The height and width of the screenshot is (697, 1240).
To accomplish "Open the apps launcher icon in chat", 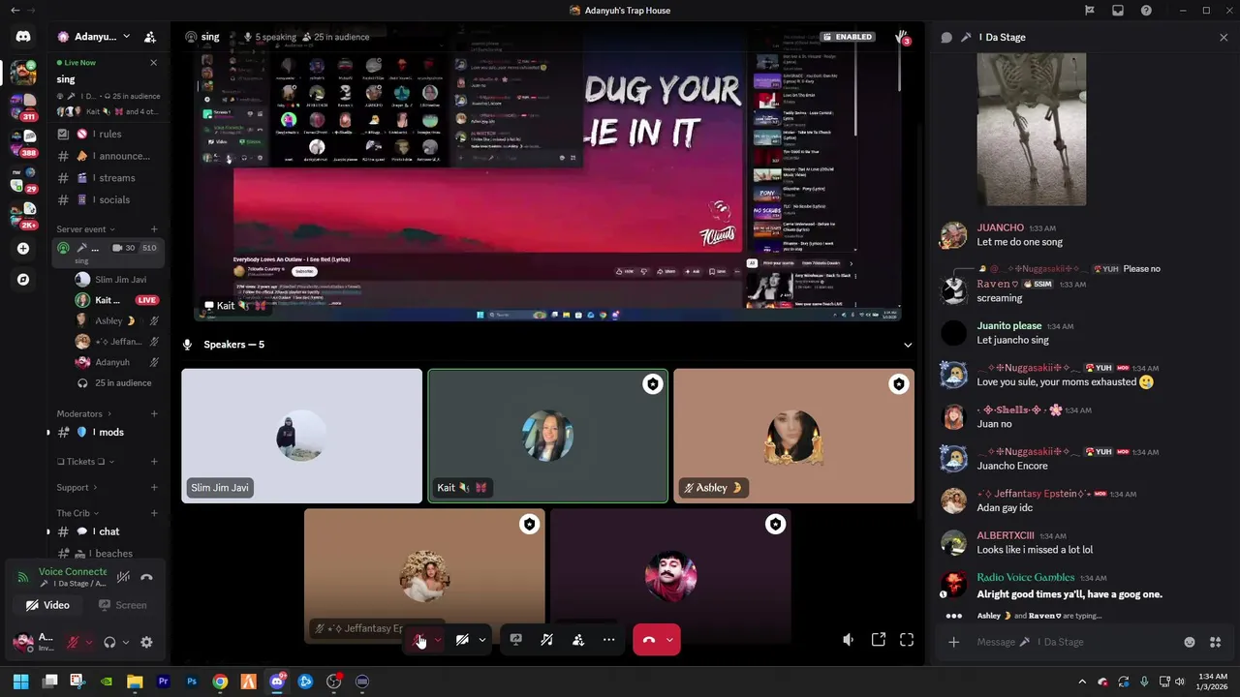I will [x=1215, y=642].
